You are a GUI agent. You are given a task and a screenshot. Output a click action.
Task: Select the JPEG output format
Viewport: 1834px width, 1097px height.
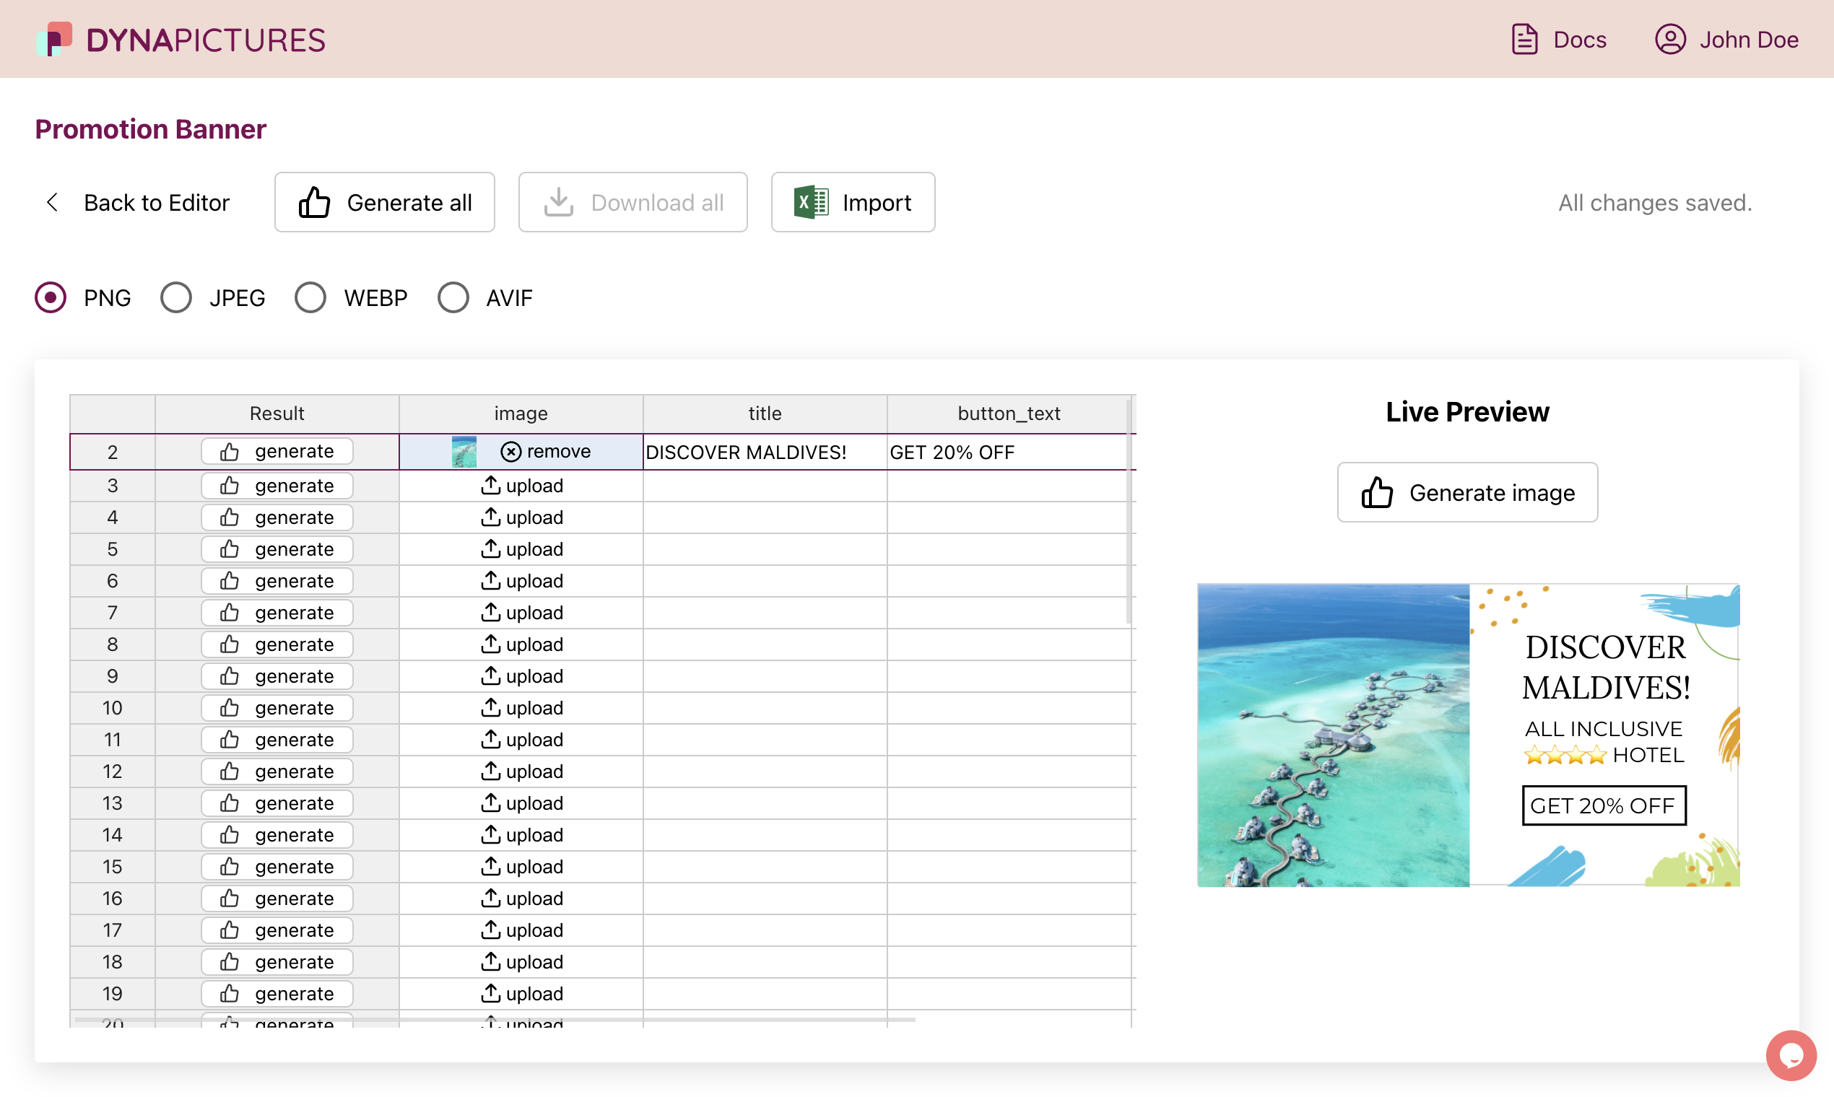(175, 297)
